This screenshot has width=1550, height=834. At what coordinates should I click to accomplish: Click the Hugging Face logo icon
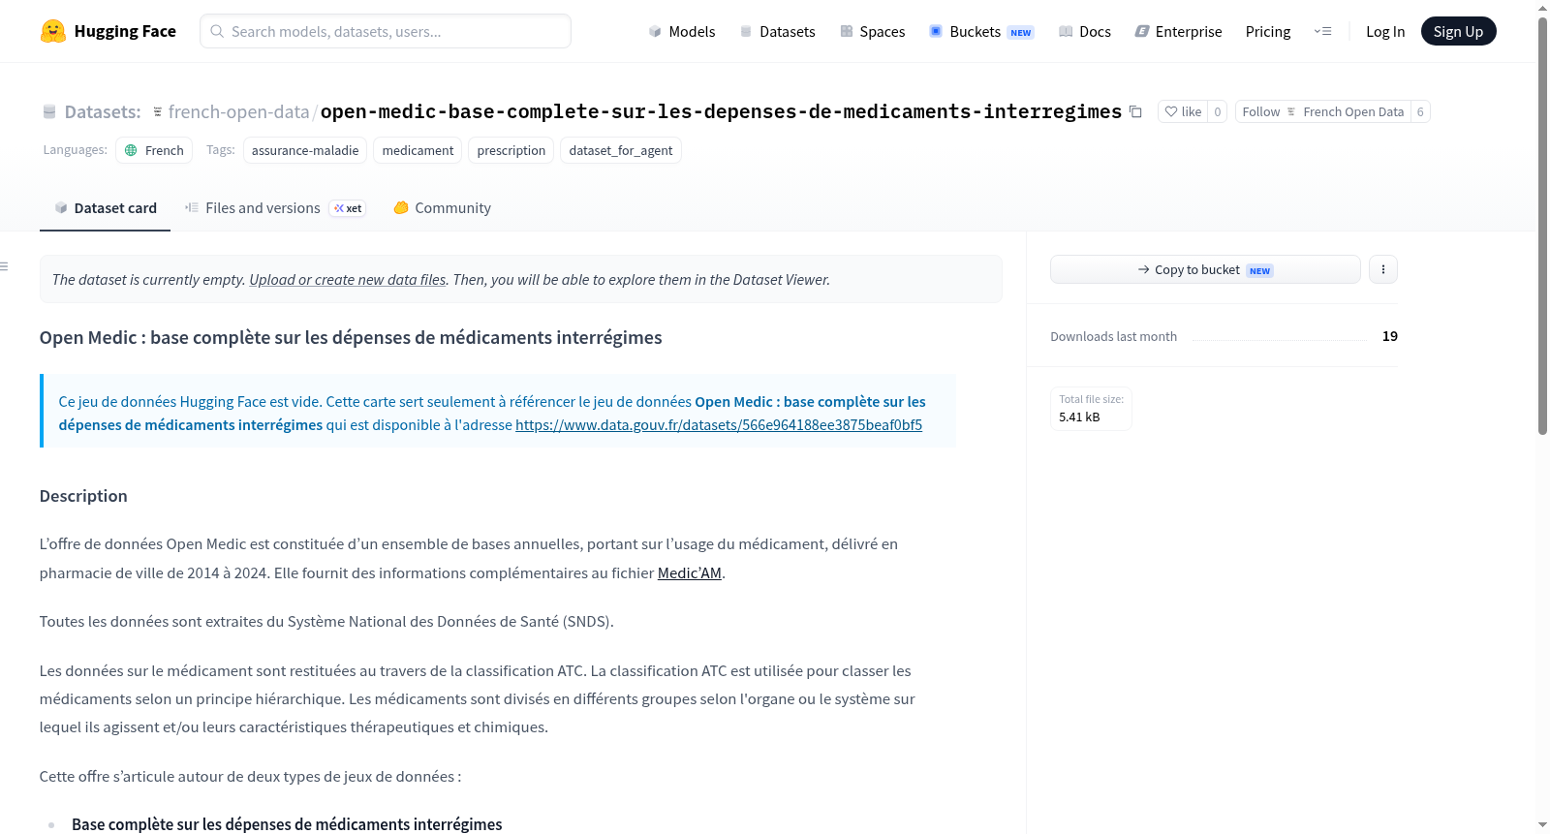tap(53, 31)
